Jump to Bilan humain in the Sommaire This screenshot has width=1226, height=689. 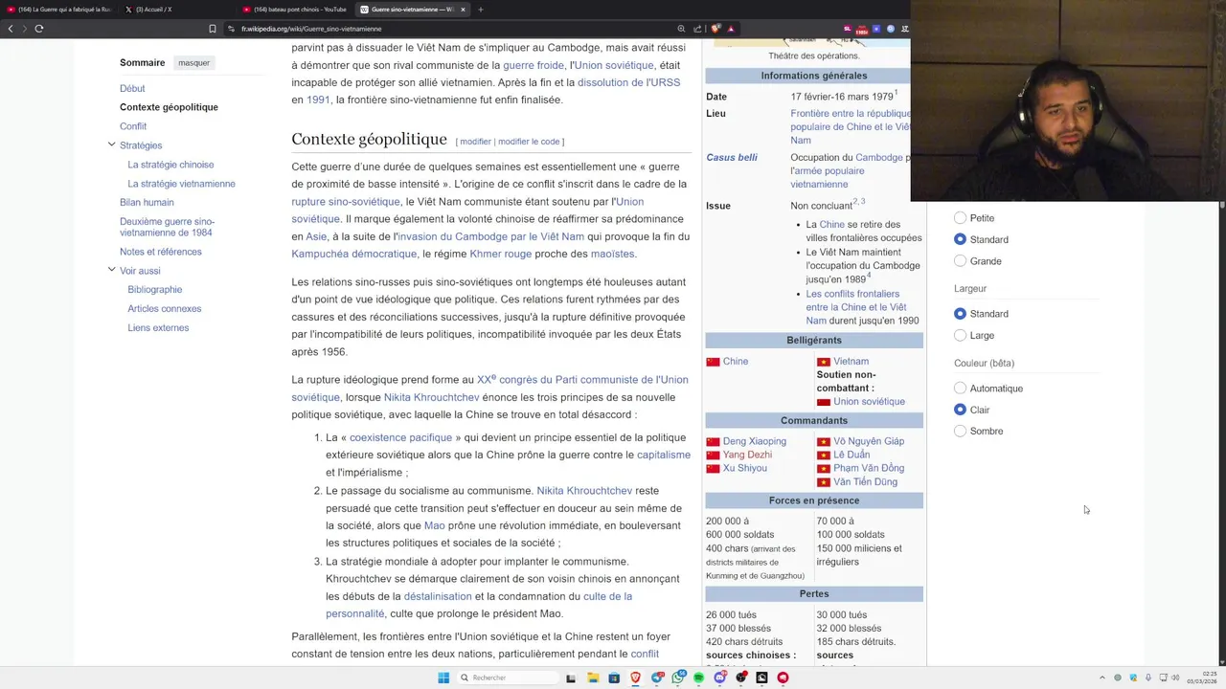(147, 202)
